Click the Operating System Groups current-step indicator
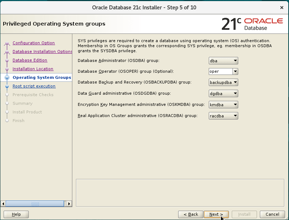This screenshot has width=289, height=220. [7, 78]
